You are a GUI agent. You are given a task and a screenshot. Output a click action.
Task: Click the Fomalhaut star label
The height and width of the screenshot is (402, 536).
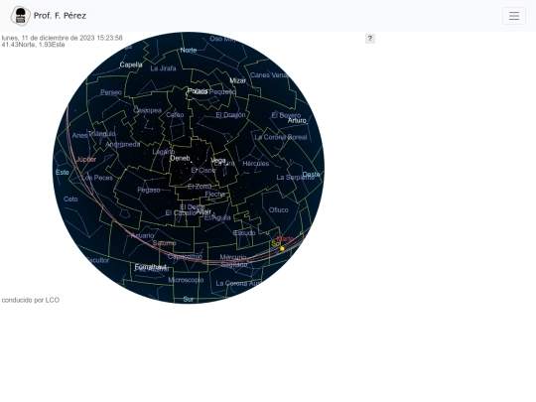pyautogui.click(x=151, y=267)
